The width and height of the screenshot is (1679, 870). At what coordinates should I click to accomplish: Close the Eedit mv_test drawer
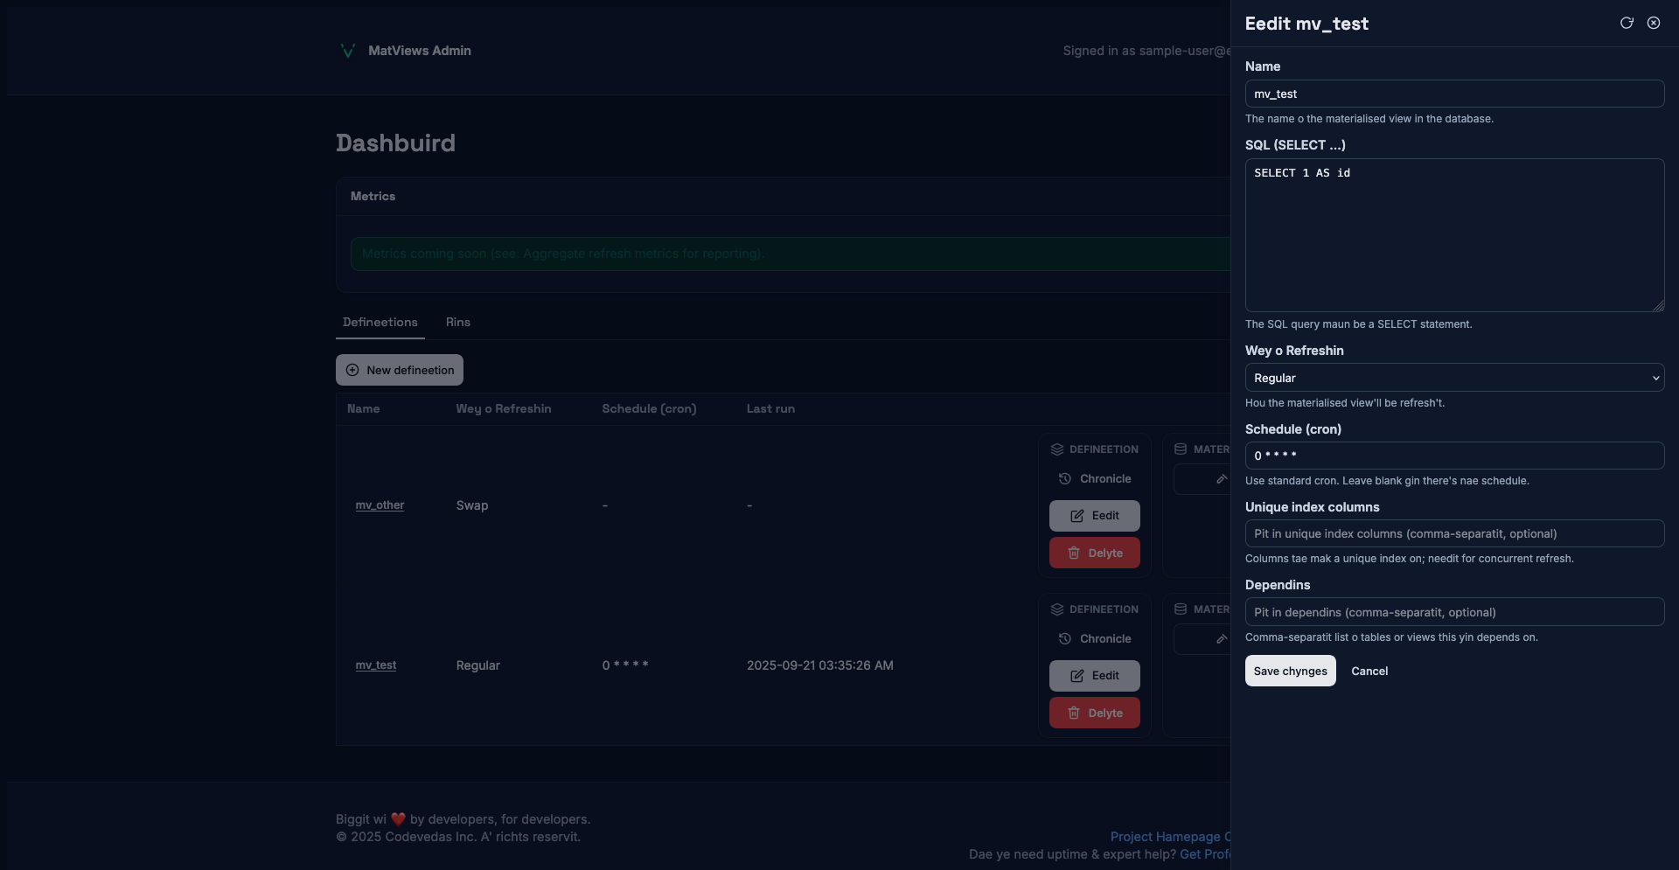coord(1654,24)
